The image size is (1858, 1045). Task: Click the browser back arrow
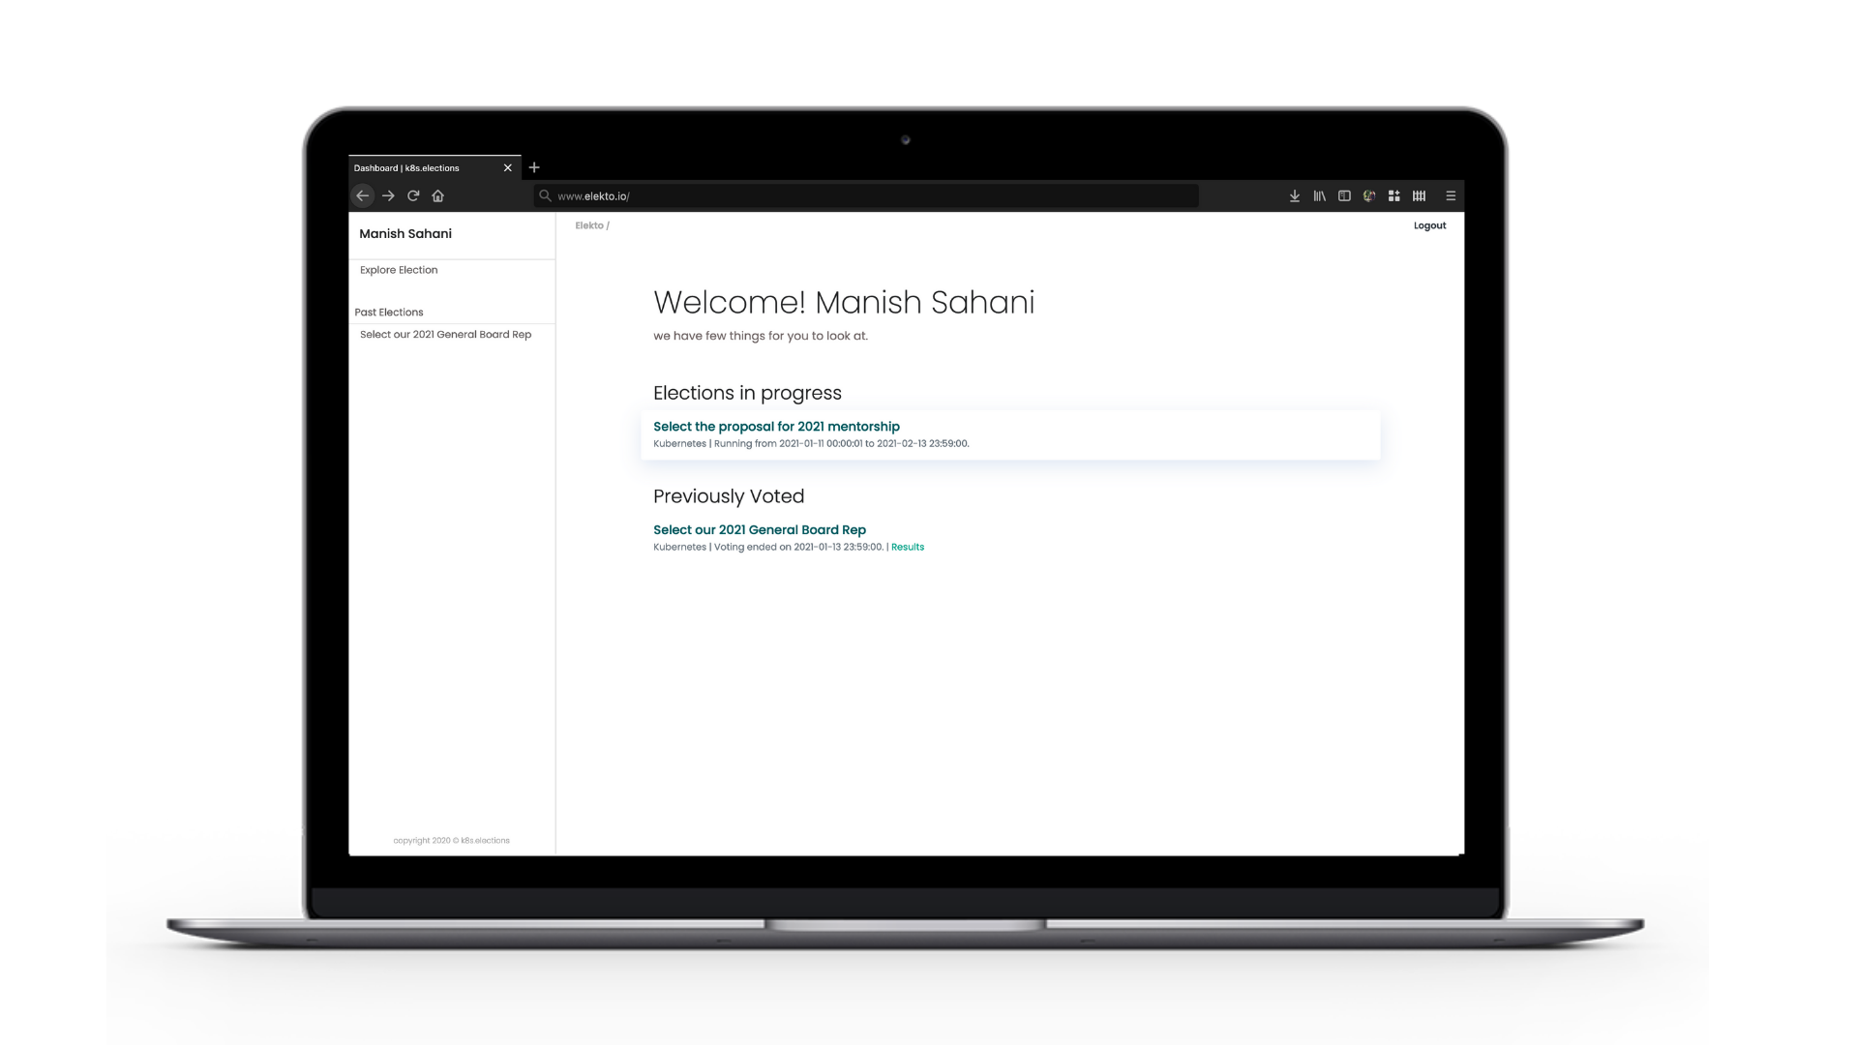coord(362,195)
